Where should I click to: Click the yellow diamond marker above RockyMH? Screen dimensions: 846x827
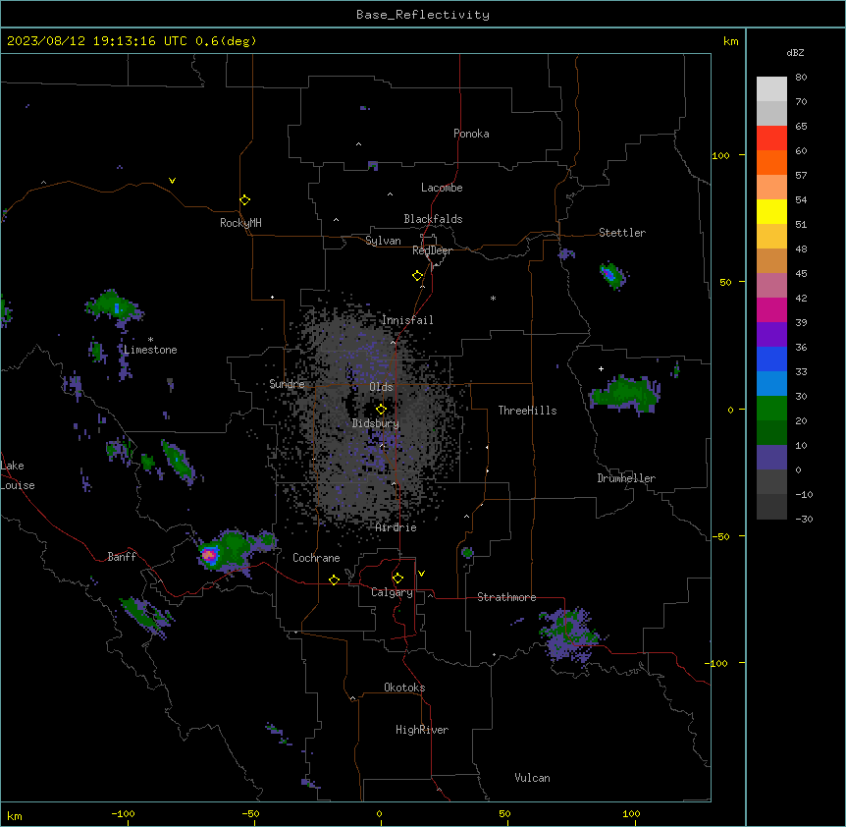(x=244, y=200)
